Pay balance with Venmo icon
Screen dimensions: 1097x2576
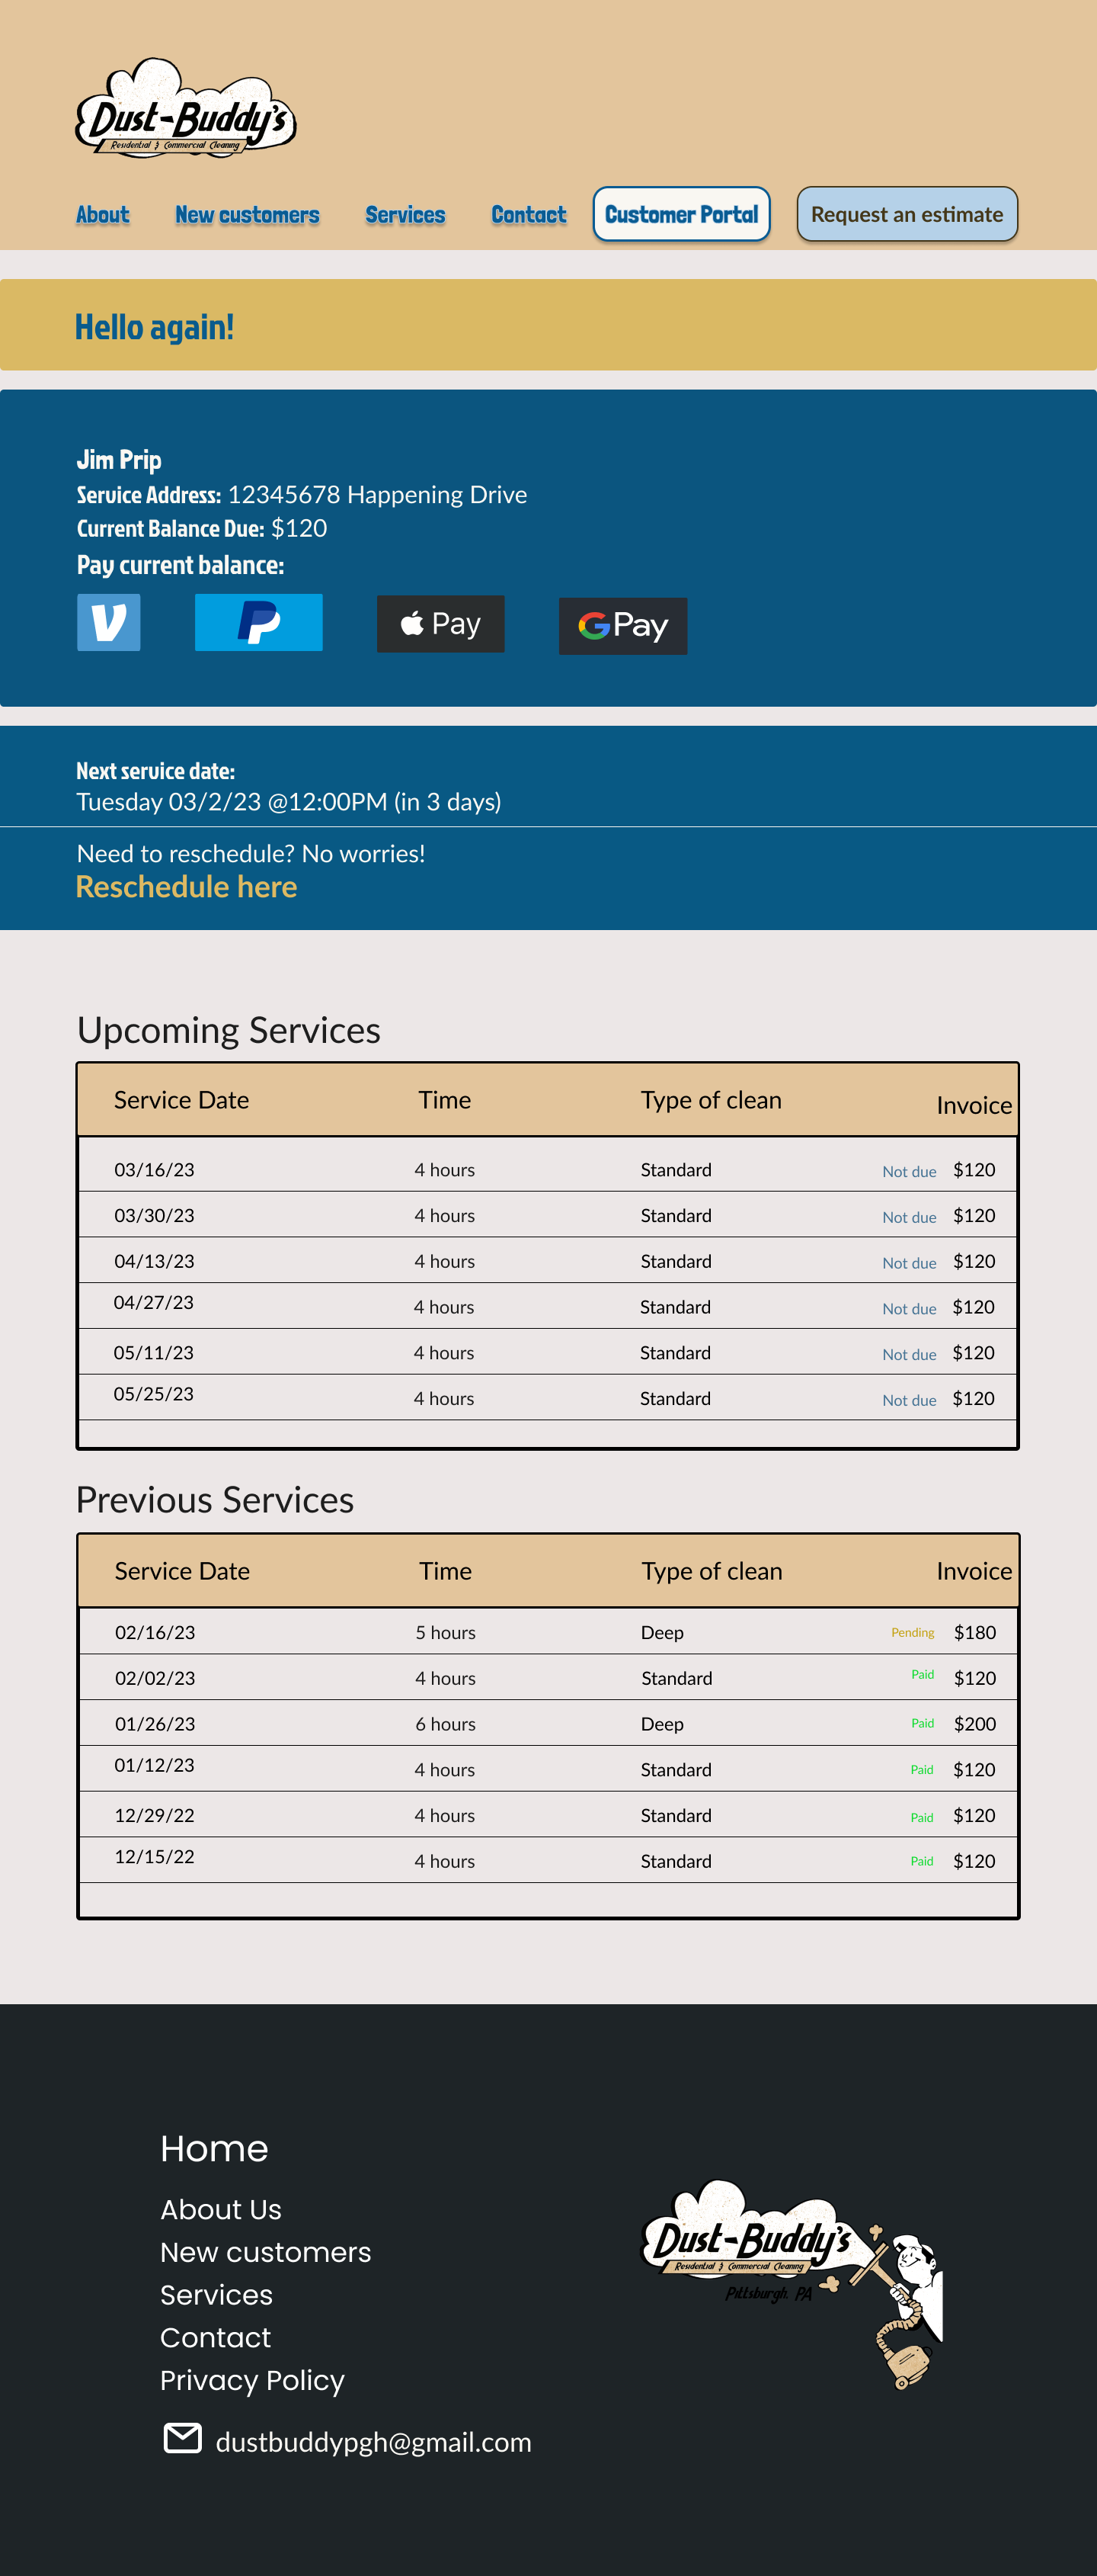click(109, 622)
